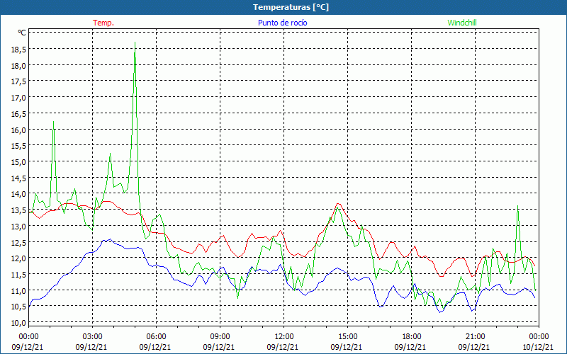
Task: Click the 21:00 time axis label
Action: point(475,337)
